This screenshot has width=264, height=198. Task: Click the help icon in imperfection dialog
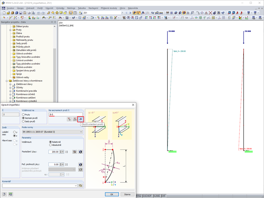pos(4,194)
